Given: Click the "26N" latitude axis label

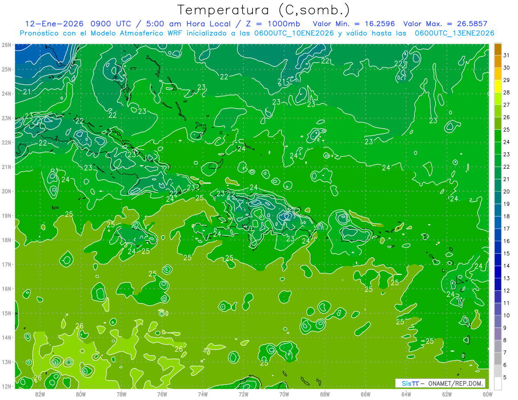Looking at the screenshot, I should tap(6, 45).
